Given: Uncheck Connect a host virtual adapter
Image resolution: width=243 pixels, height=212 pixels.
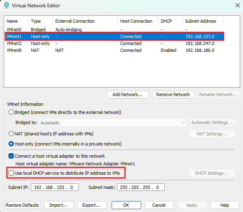Looking at the screenshot, I should click(11, 156).
